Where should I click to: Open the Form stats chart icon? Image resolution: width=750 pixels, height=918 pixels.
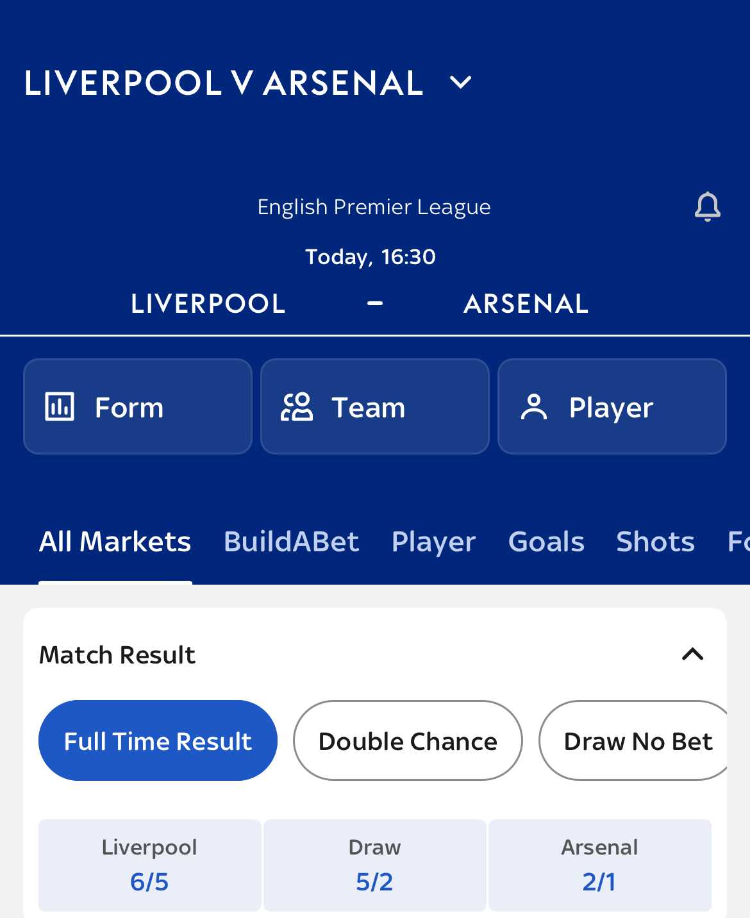pyautogui.click(x=60, y=406)
